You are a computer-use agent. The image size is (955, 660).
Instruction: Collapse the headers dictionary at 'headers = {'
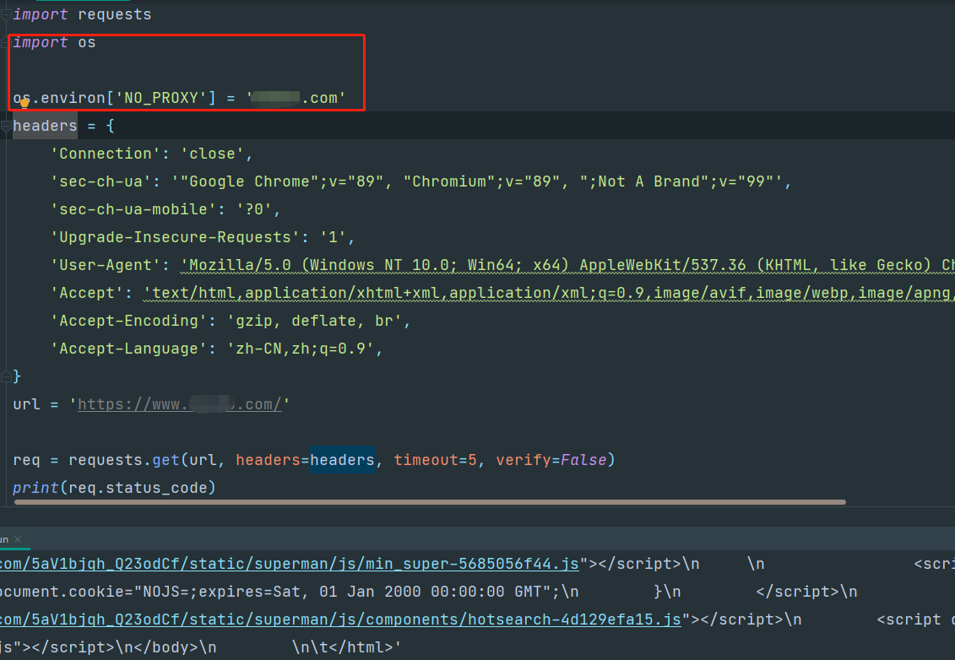(x=6, y=126)
